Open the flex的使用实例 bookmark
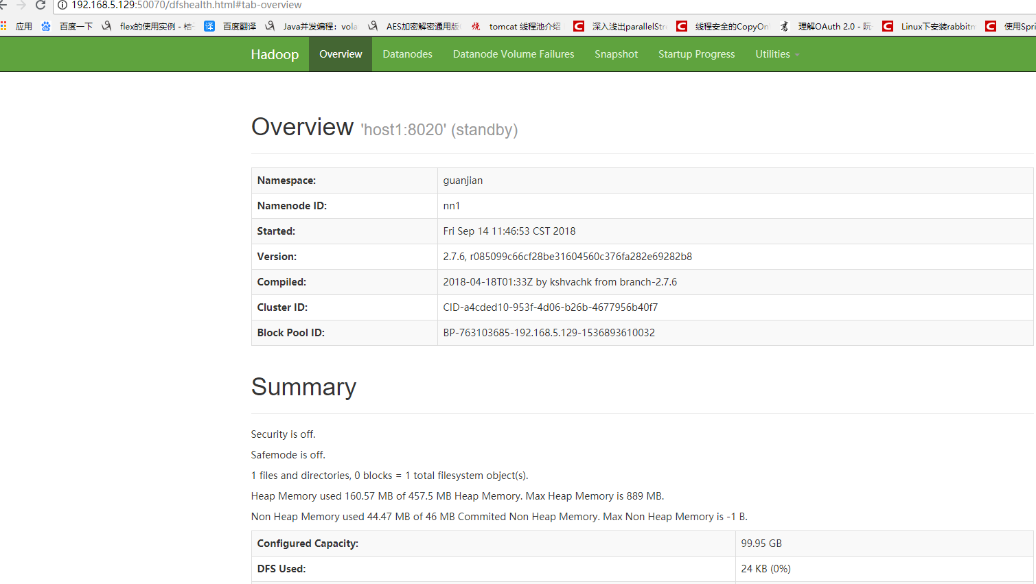1036x584 pixels. (x=148, y=26)
